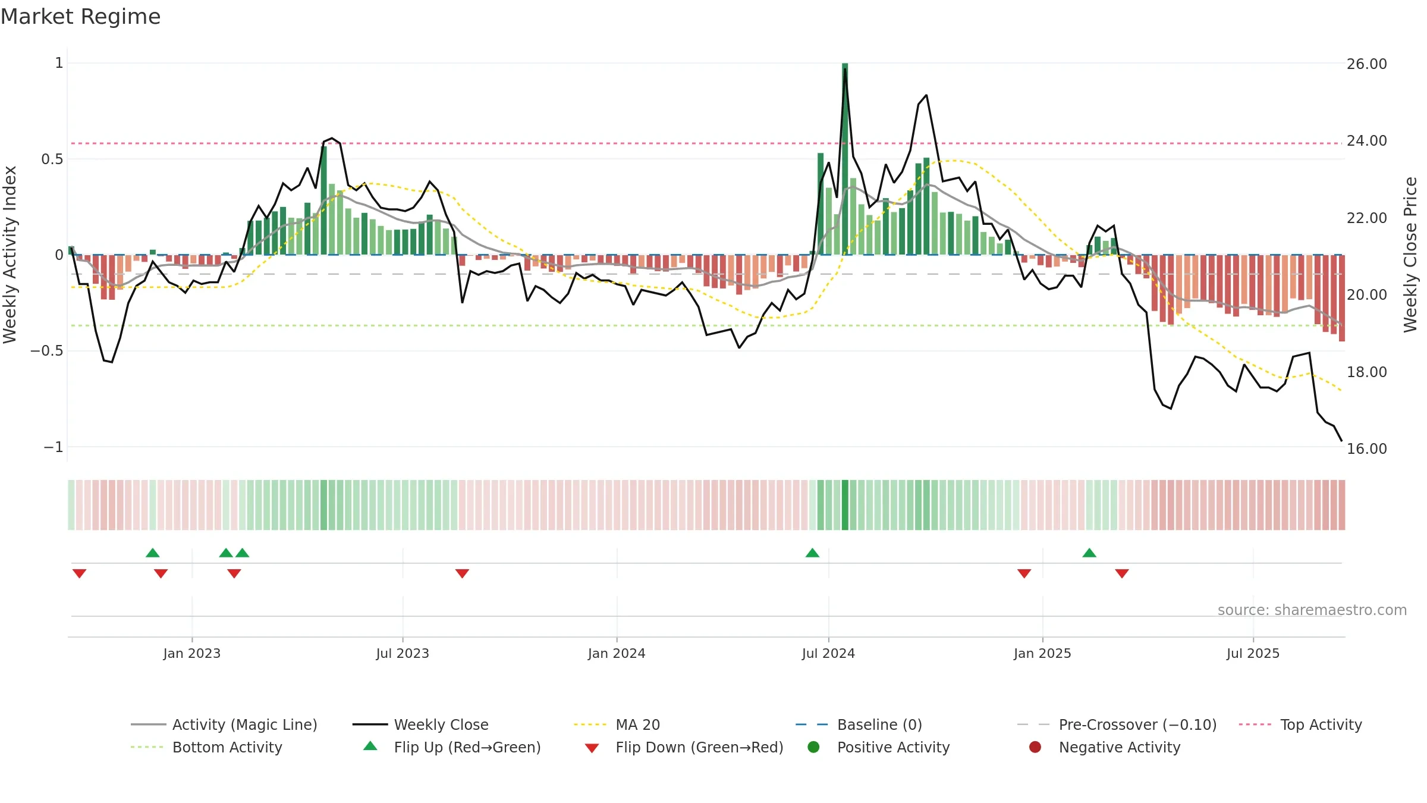Image resolution: width=1427 pixels, height=803 pixels.
Task: Click the Jan 2025 x-axis label
Action: coord(1042,653)
